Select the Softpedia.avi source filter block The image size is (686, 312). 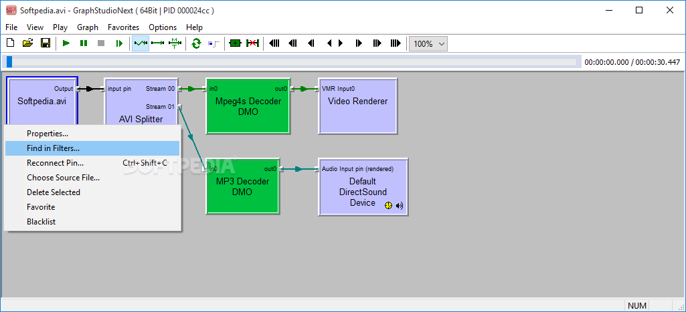pyautogui.click(x=42, y=101)
